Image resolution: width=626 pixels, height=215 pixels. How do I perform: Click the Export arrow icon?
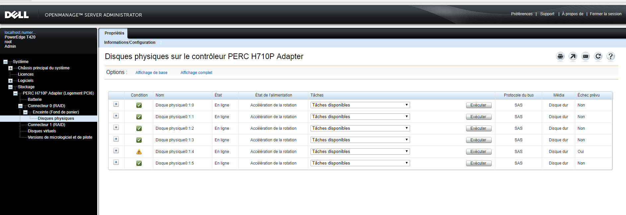(573, 56)
